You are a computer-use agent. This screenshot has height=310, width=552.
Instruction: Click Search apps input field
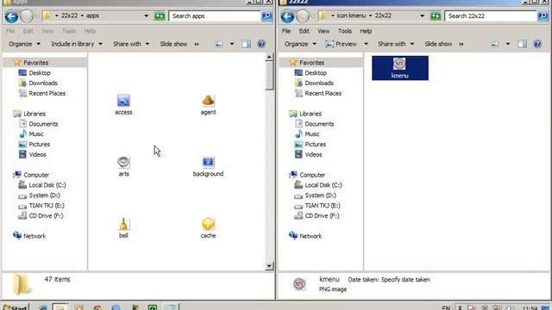[x=215, y=15]
